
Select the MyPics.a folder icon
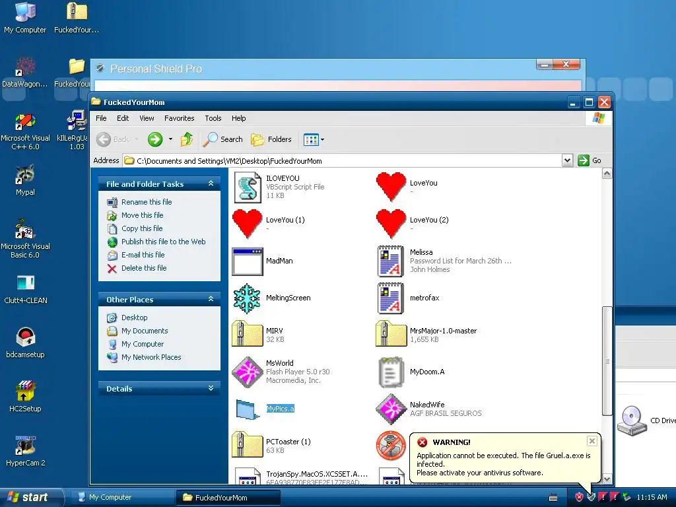[248, 409]
